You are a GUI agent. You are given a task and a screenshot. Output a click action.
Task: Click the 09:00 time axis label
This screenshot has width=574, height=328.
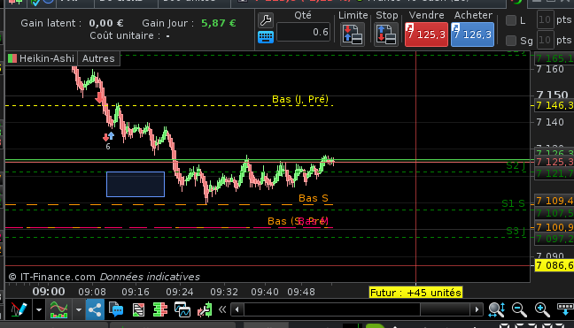click(x=49, y=292)
